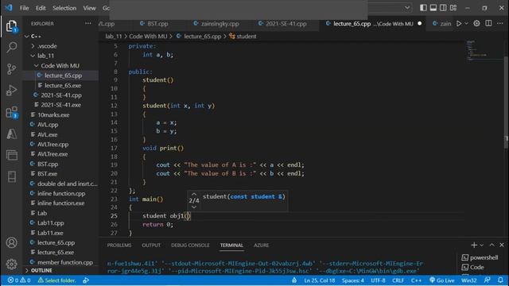
Task: Open the Extensions view
Action: point(11,112)
